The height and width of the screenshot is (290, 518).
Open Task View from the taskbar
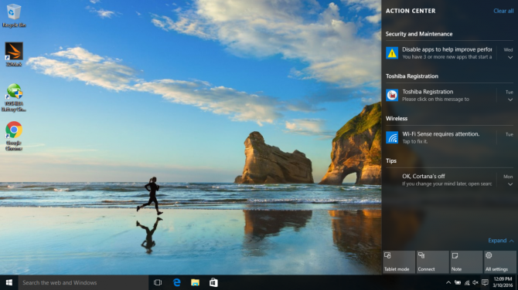pos(158,282)
